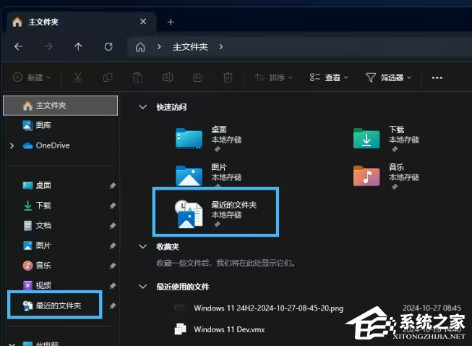Open the 排序 sort dropdown
Viewport: 472px width, 346px height.
[x=273, y=77]
